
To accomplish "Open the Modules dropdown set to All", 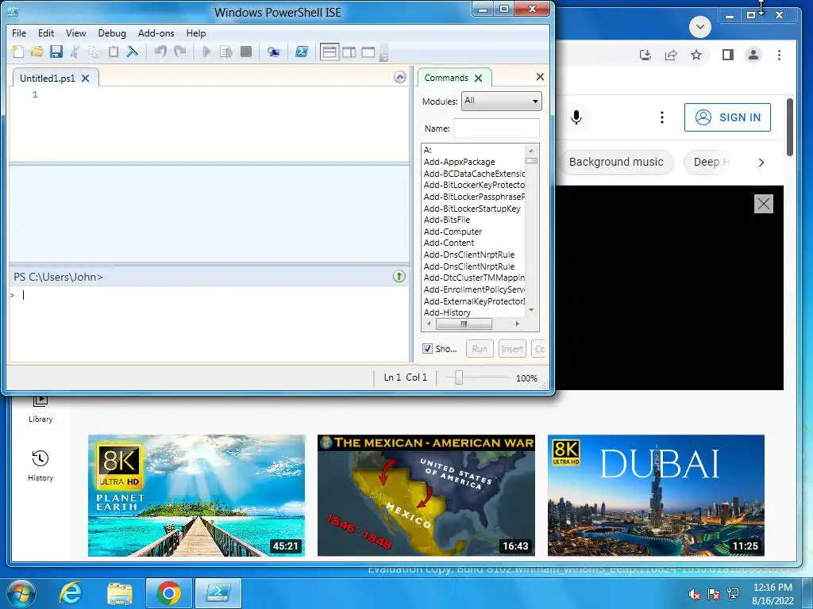I will 502,101.
